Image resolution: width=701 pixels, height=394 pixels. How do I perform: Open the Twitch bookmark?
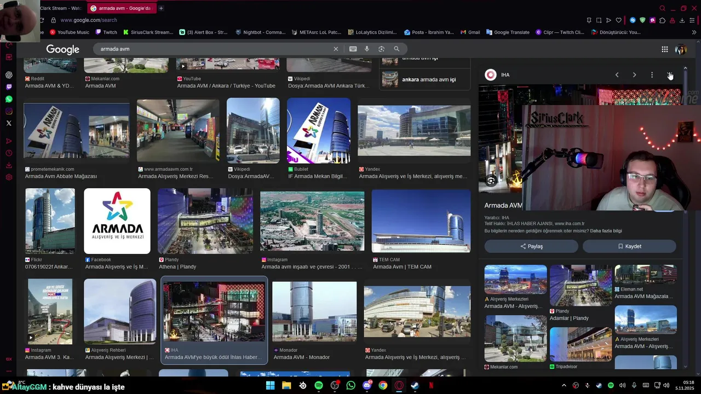point(106,32)
